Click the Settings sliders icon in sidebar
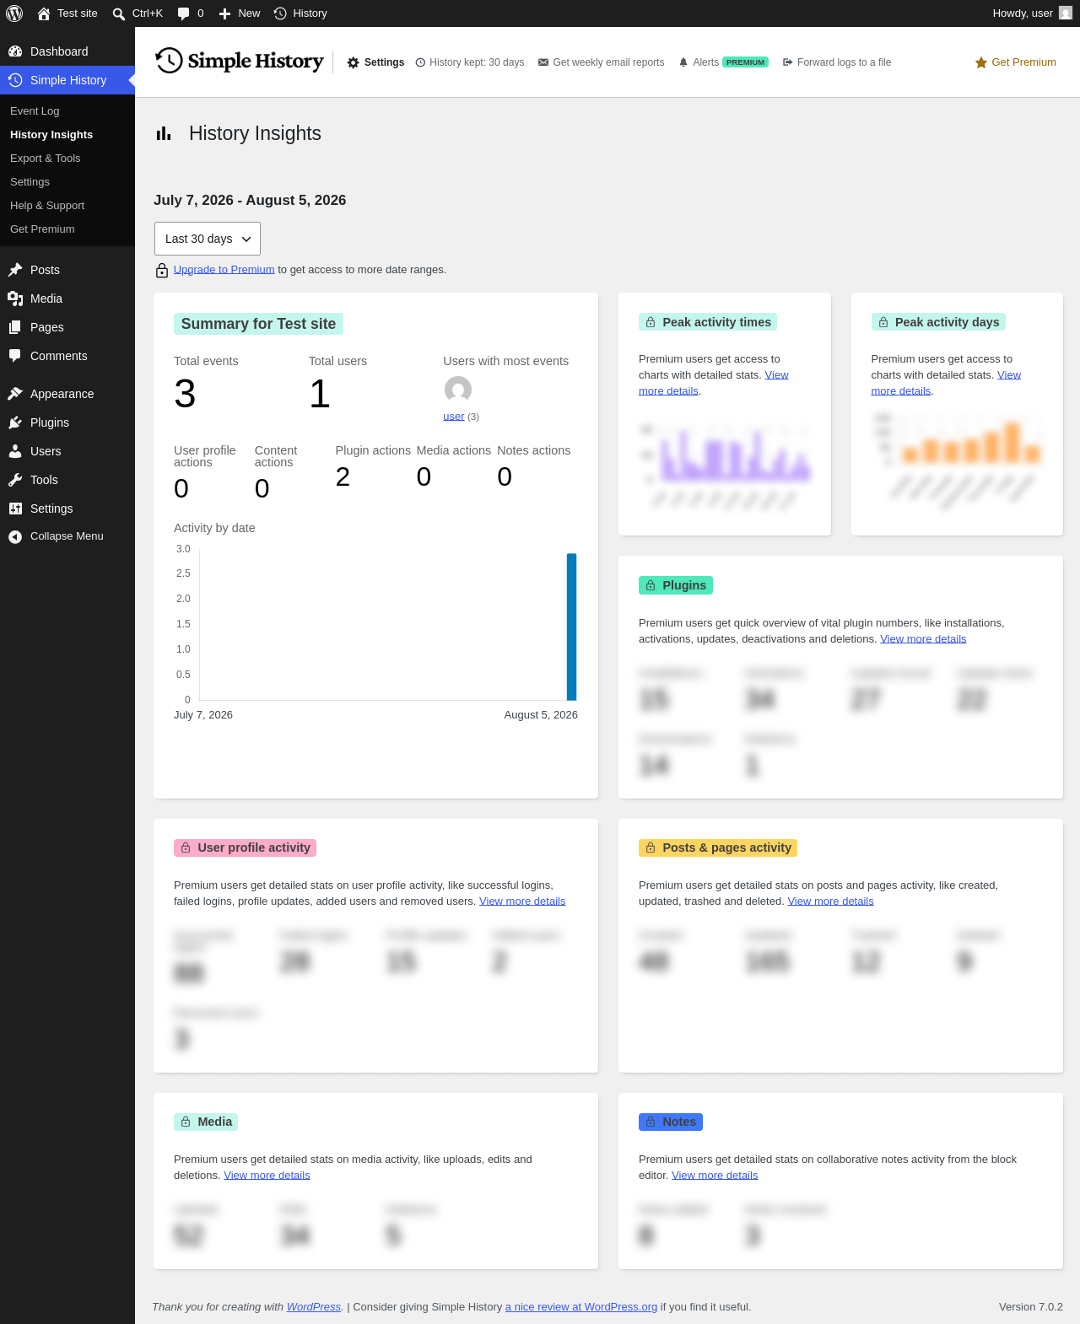 tap(15, 509)
